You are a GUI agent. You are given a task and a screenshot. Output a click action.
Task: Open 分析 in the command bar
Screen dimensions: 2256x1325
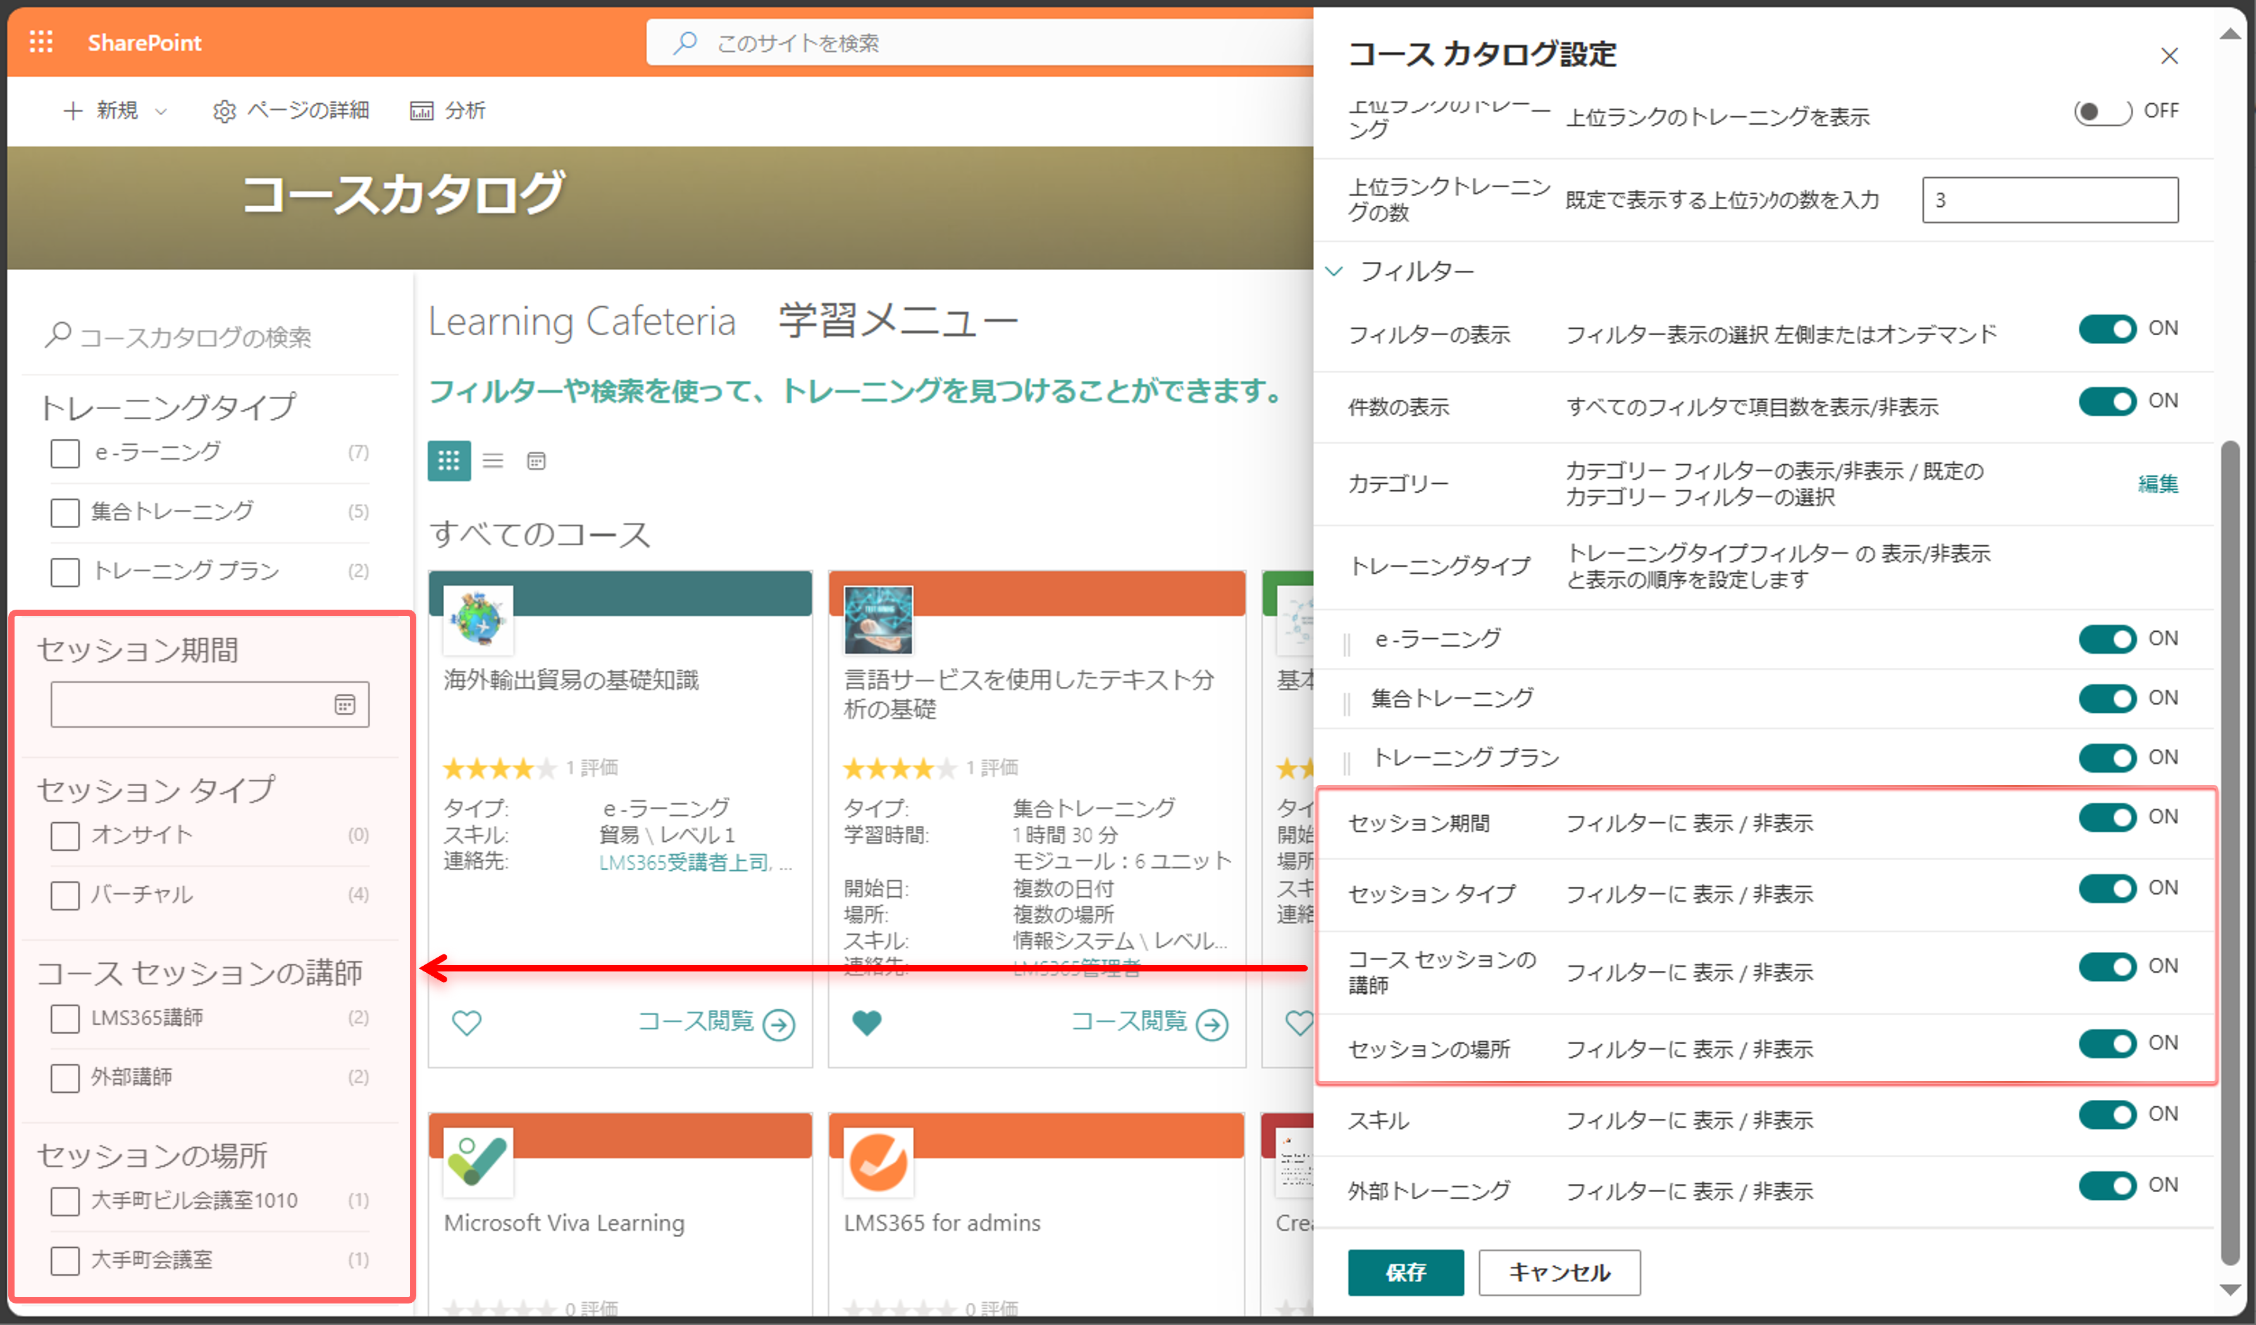(447, 110)
